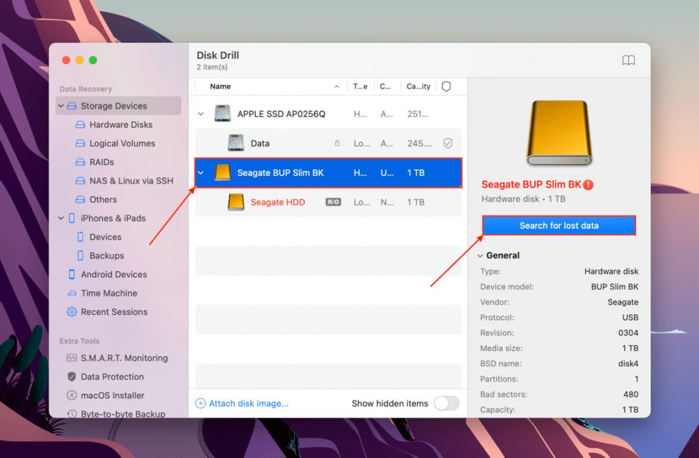Toggle the Show hidden items switch
This screenshot has width=699, height=458.
[447, 404]
